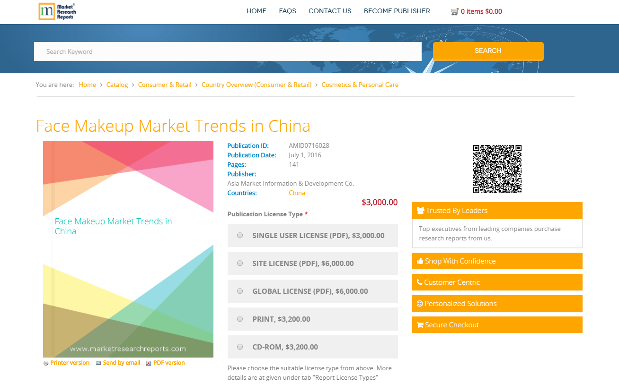This screenshot has width=619, height=384.
Task: Click the group icon in Trusted By Leaders
Action: (420, 211)
